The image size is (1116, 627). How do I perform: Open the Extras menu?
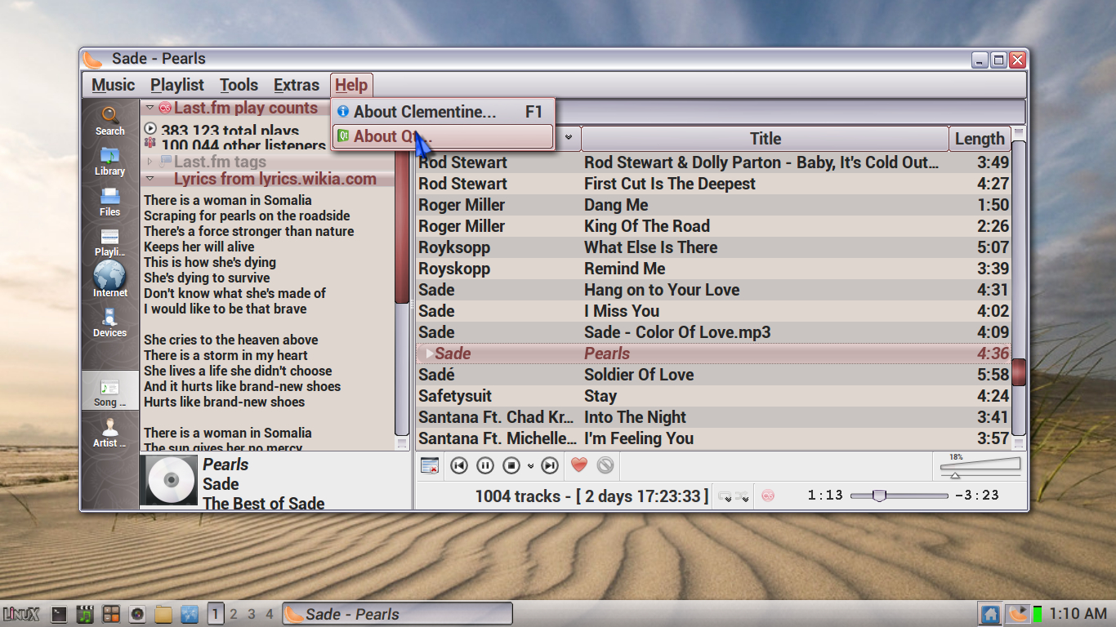pos(297,85)
